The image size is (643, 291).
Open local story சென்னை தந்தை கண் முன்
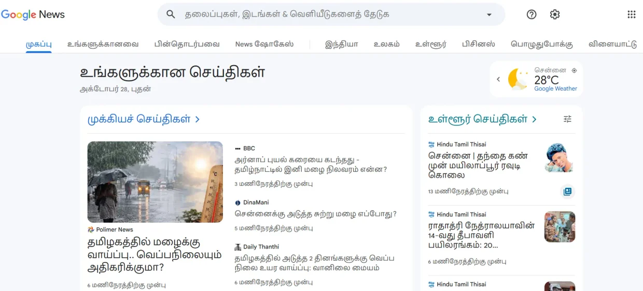[478, 165]
